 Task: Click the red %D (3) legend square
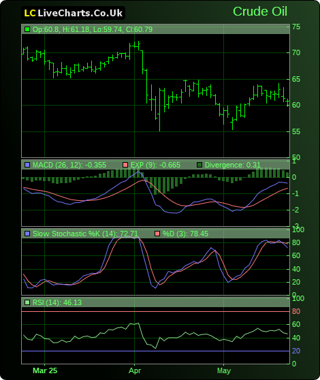[157, 234]
